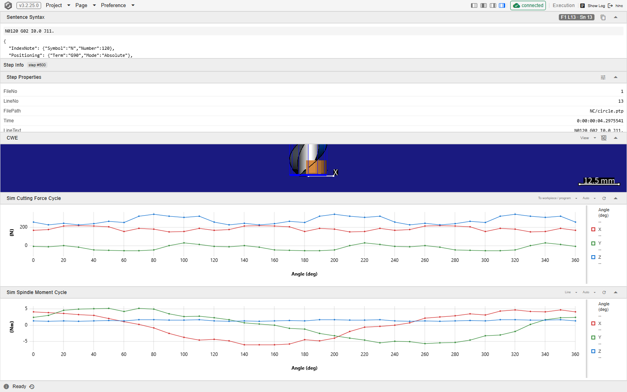Open the CWE View dropdown
627x392 pixels.
click(x=588, y=138)
